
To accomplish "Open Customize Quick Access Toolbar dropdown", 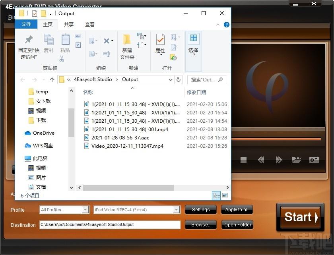I will 50,14.
